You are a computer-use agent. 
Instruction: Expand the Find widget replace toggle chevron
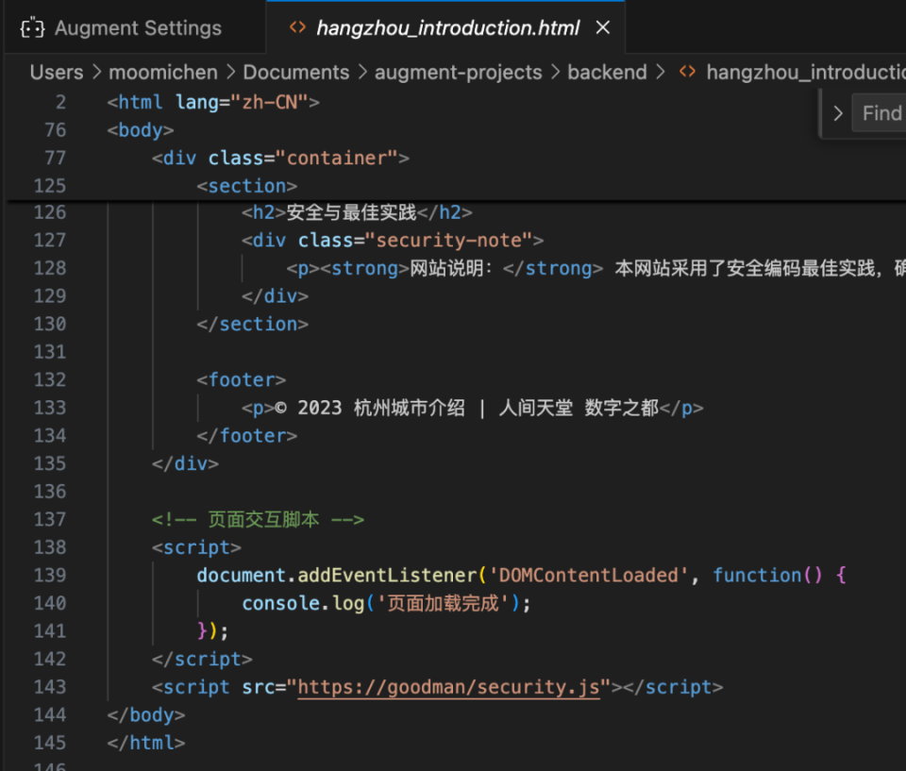[x=837, y=114]
